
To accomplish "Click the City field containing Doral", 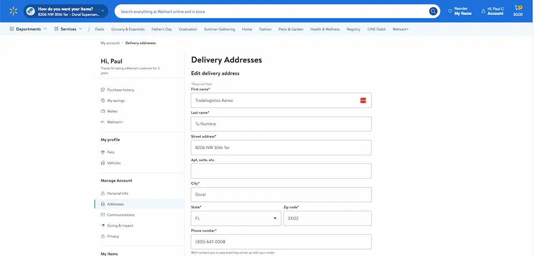I will 281,195.
